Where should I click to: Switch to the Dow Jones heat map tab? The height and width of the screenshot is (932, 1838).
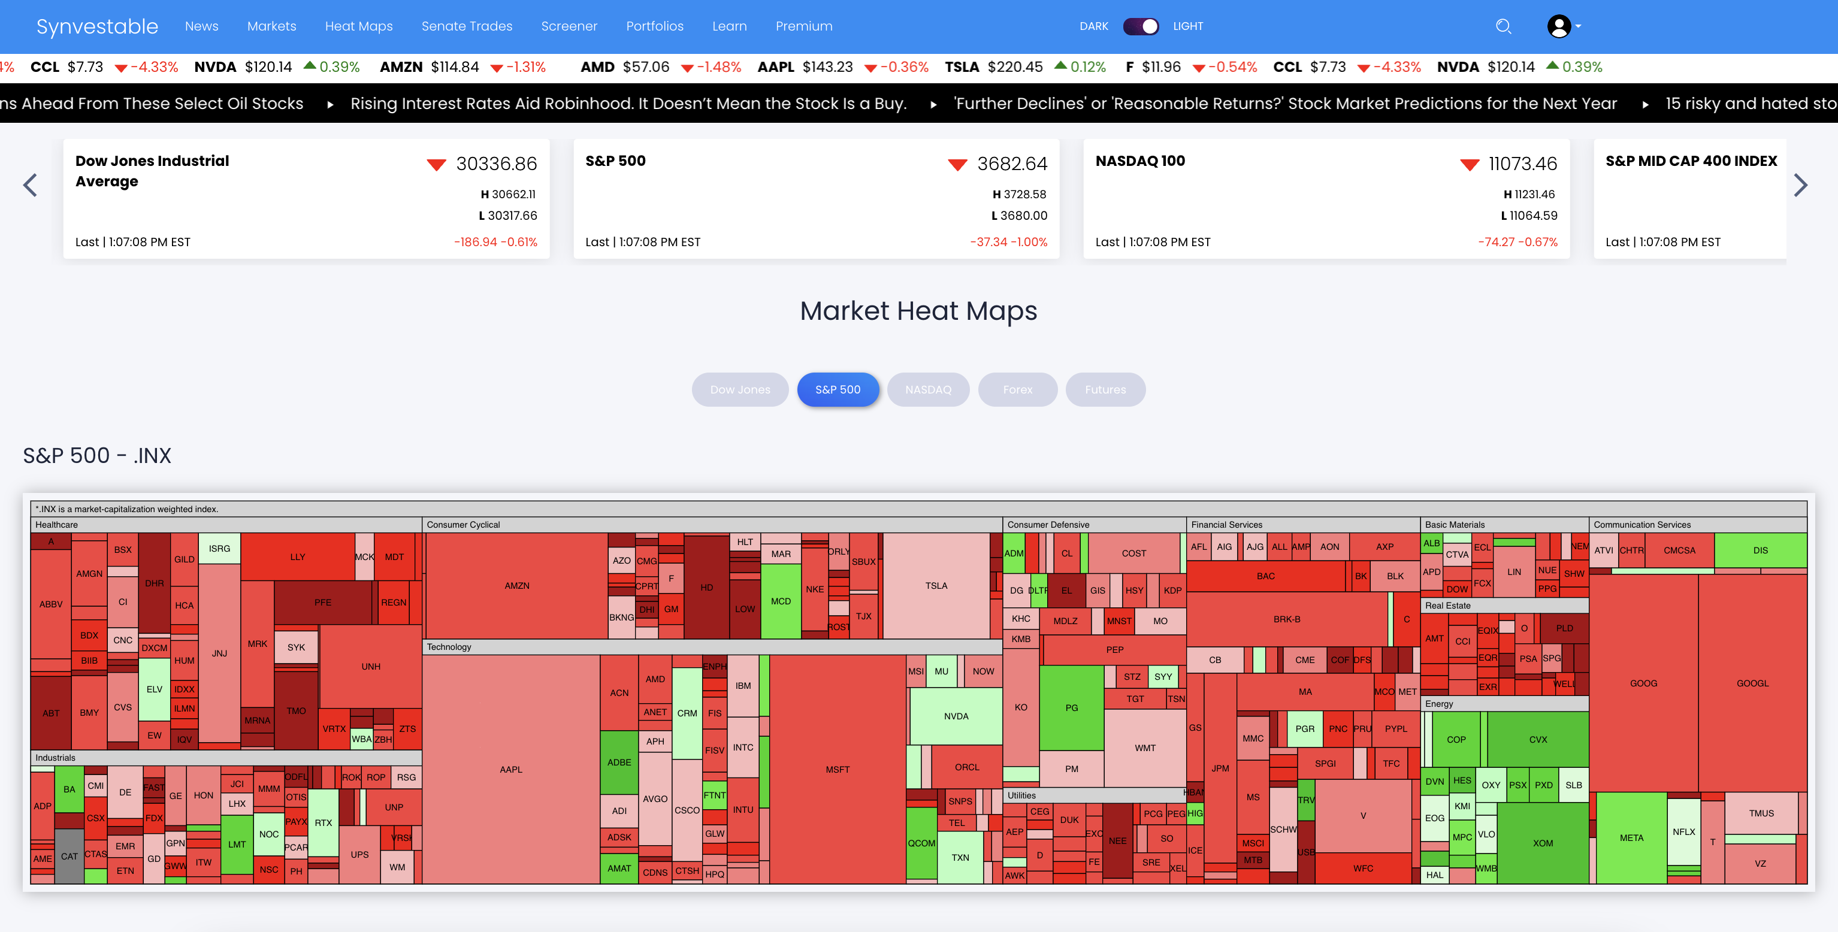740,390
